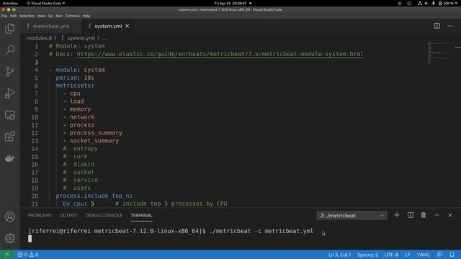Open Activities overview
The width and height of the screenshot is (461, 259).
click(x=10, y=3)
